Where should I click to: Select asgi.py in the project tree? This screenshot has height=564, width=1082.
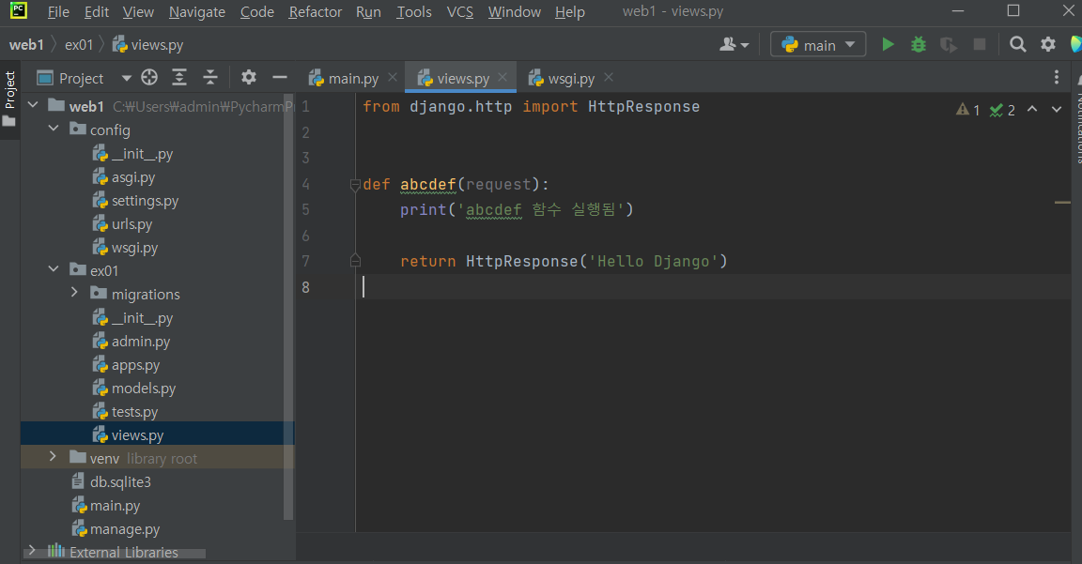click(124, 177)
